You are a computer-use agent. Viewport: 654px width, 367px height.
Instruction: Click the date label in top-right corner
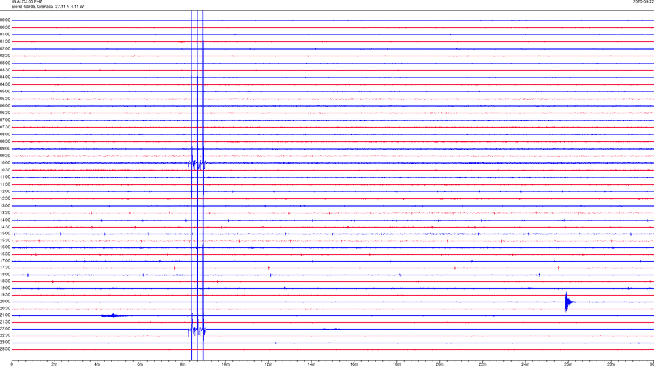pos(643,1)
